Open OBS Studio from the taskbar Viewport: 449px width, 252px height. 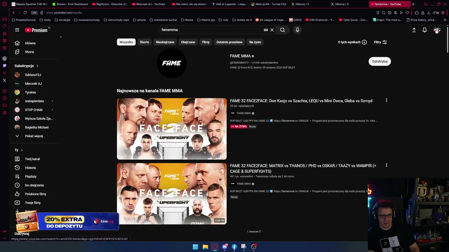coord(254,247)
